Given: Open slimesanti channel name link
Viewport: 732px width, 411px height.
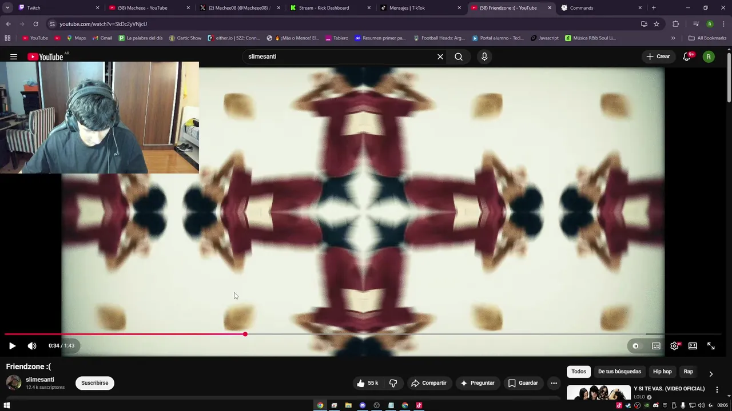Looking at the screenshot, I should coord(40,380).
